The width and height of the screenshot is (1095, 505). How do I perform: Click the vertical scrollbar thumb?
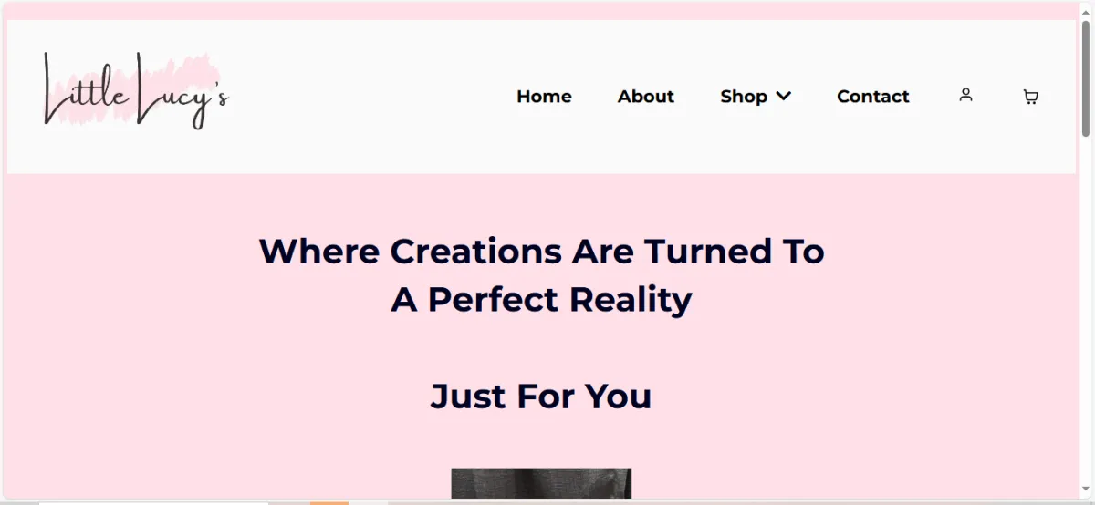tap(1086, 77)
